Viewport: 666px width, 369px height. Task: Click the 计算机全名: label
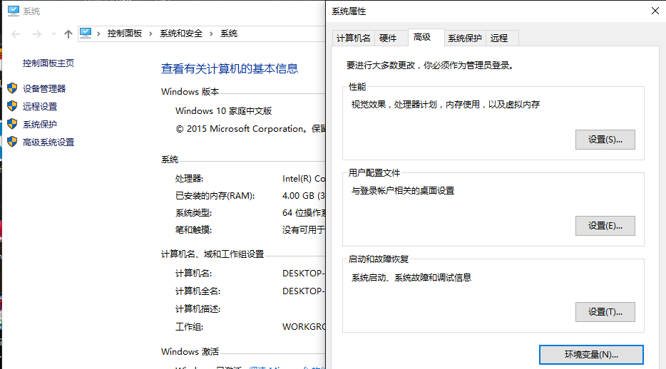coord(198,291)
